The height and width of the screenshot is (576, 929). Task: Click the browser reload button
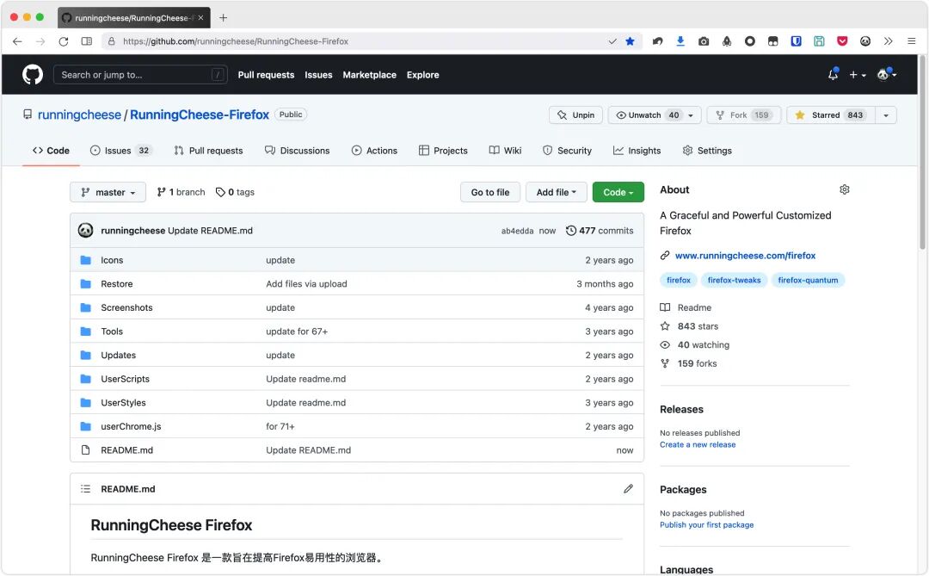coord(64,41)
